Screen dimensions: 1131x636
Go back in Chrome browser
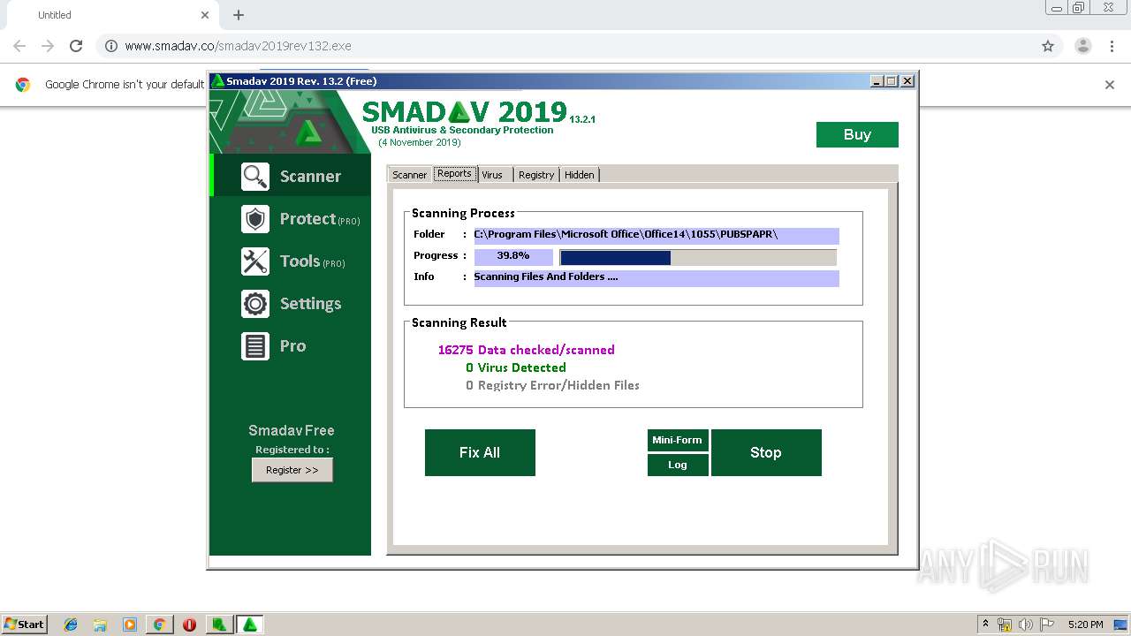19,46
